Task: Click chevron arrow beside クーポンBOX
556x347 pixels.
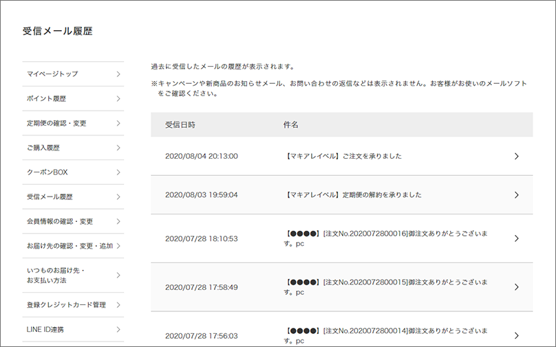Action: [x=118, y=172]
